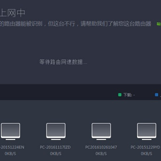Click the 上网中 status heading

coord(13,13)
